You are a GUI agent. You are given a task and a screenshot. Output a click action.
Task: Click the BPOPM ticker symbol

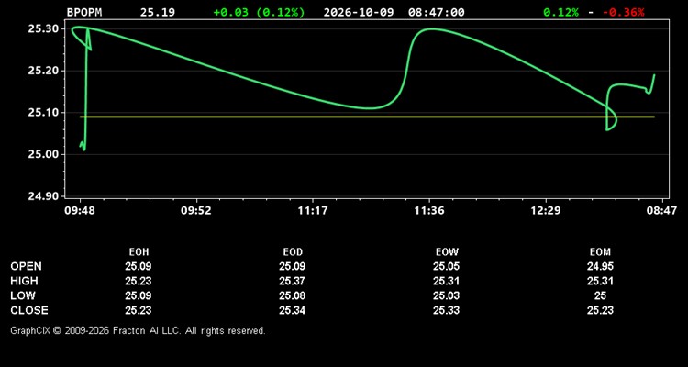pyautogui.click(x=84, y=12)
